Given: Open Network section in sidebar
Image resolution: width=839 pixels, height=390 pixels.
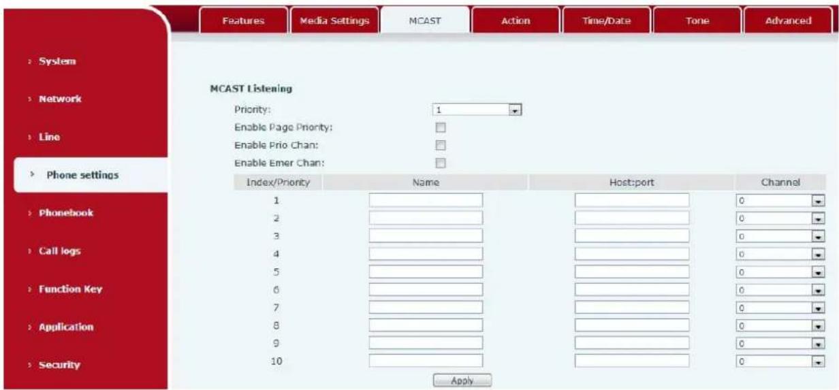Looking at the screenshot, I should (x=60, y=99).
